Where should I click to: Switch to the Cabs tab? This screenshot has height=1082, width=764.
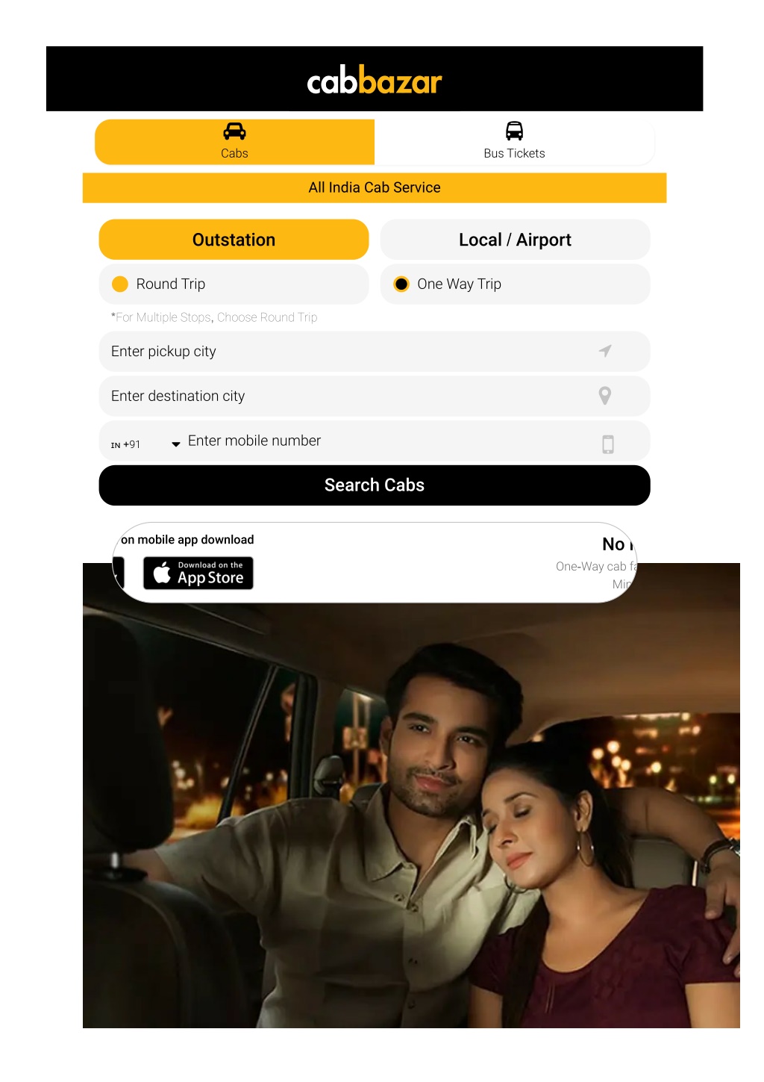pos(234,142)
